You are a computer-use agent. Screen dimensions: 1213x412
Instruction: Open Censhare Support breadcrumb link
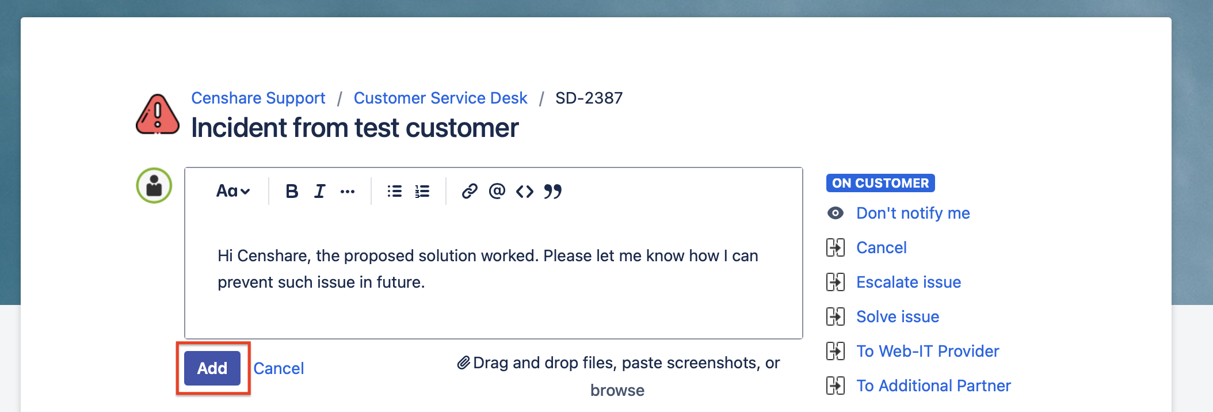click(x=258, y=98)
